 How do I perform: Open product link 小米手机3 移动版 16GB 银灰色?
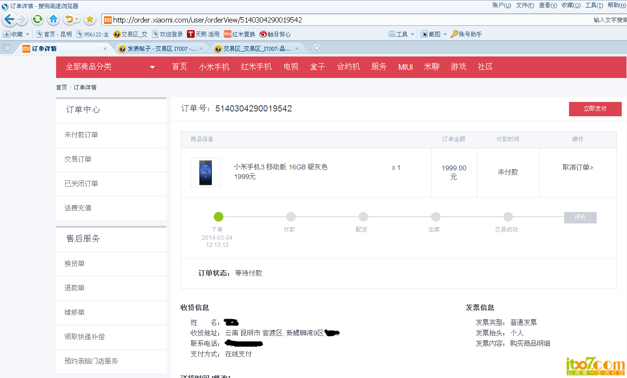pyautogui.click(x=280, y=167)
